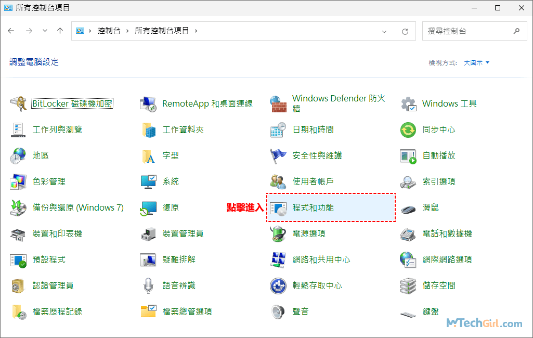Click the 同步中心 green sync icon
The height and width of the screenshot is (338, 533).
408,129
